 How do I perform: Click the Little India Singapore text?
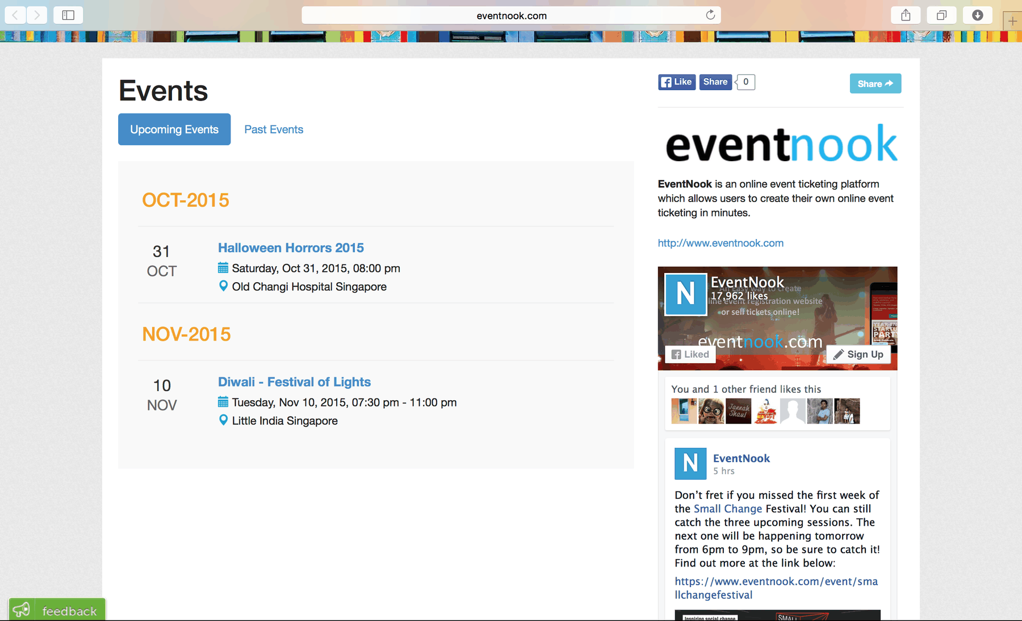[x=285, y=421]
